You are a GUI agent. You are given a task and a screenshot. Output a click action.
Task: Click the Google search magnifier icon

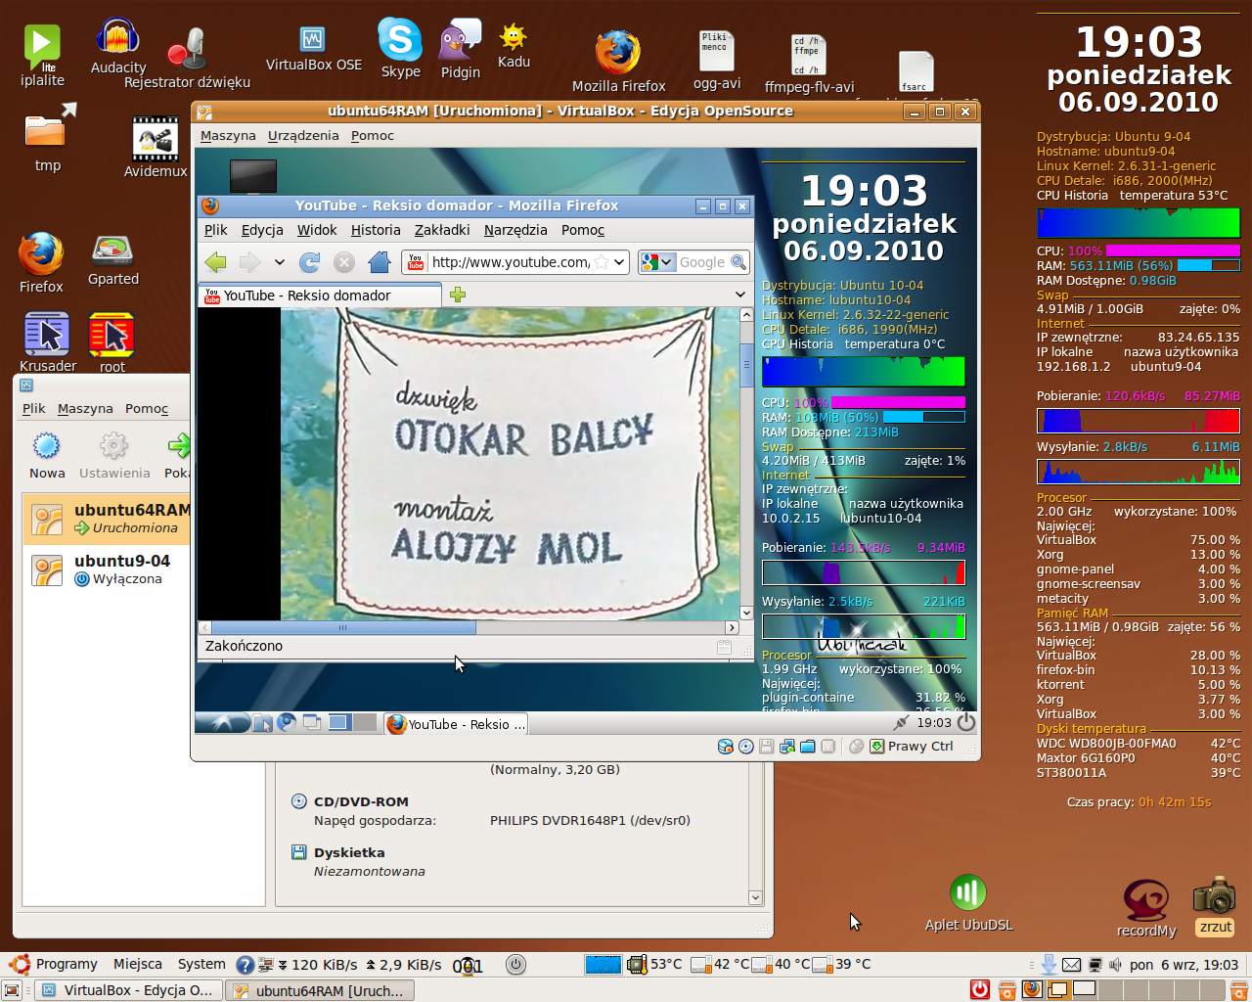point(738,262)
